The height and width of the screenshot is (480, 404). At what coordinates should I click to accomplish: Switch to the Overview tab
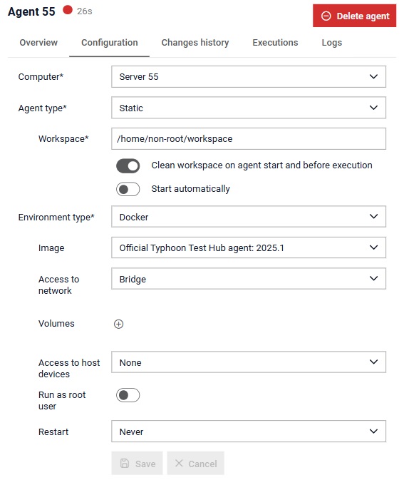click(38, 43)
